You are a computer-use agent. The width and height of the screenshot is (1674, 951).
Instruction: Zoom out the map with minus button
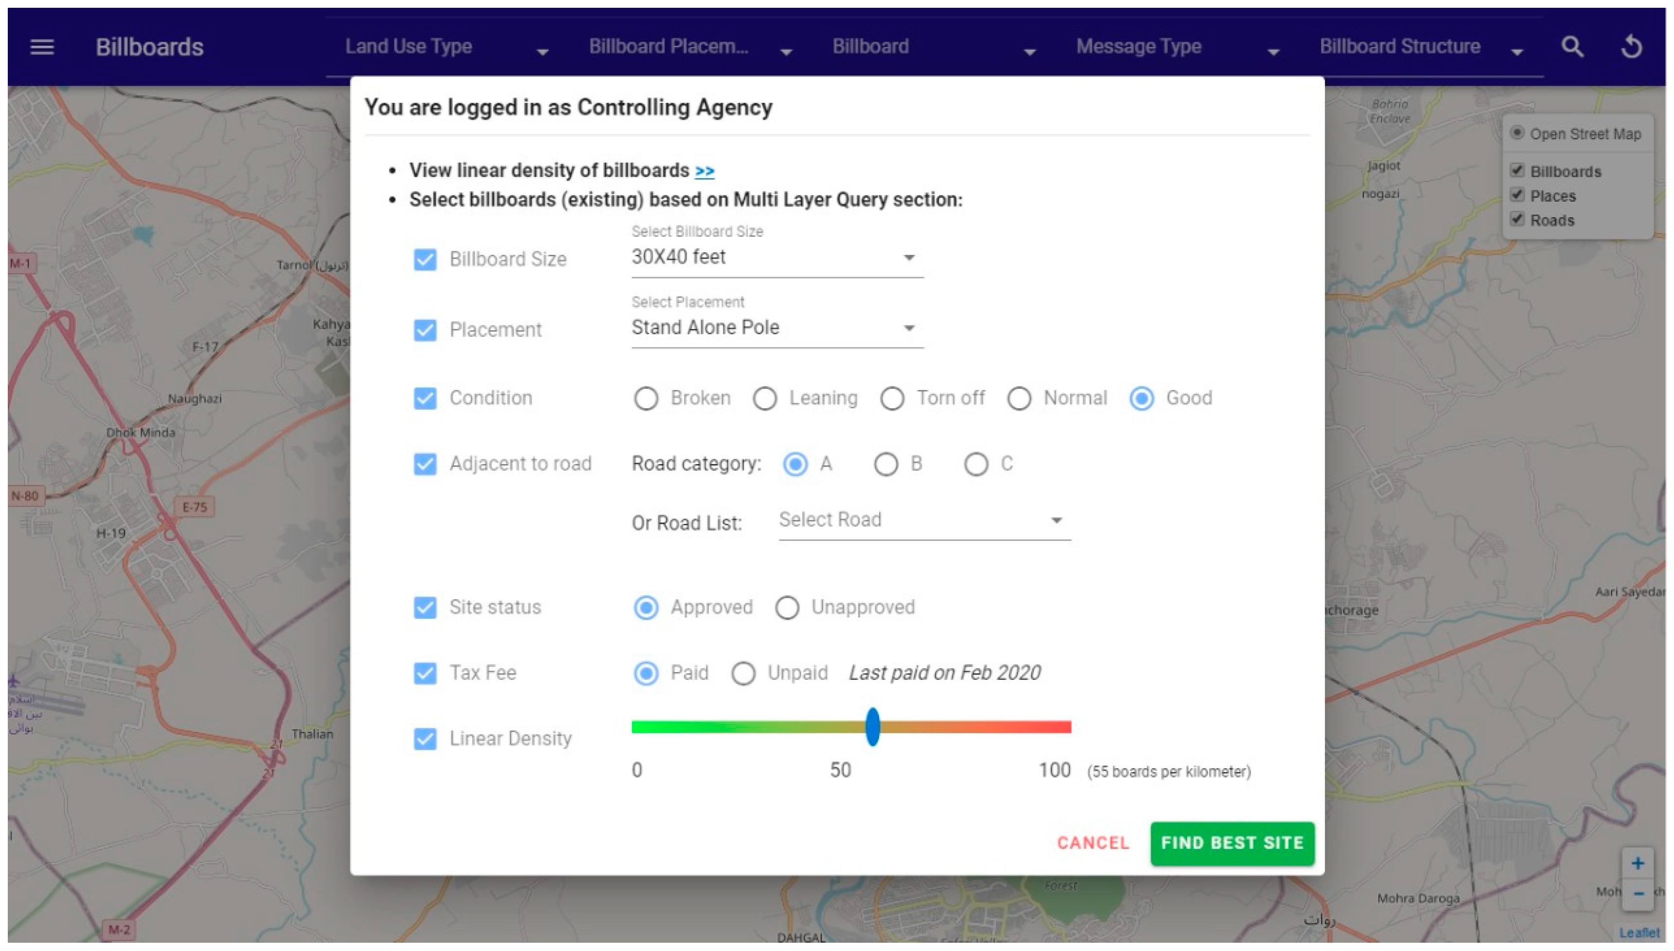point(1638,894)
